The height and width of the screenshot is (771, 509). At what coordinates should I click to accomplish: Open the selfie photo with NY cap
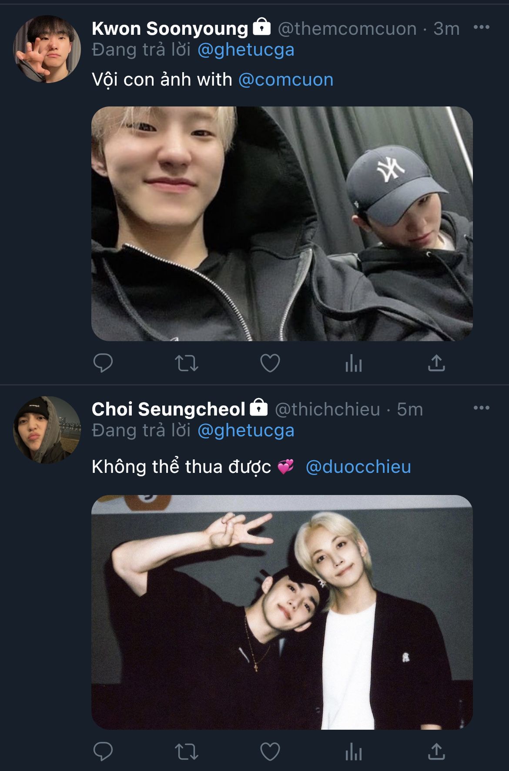282,223
